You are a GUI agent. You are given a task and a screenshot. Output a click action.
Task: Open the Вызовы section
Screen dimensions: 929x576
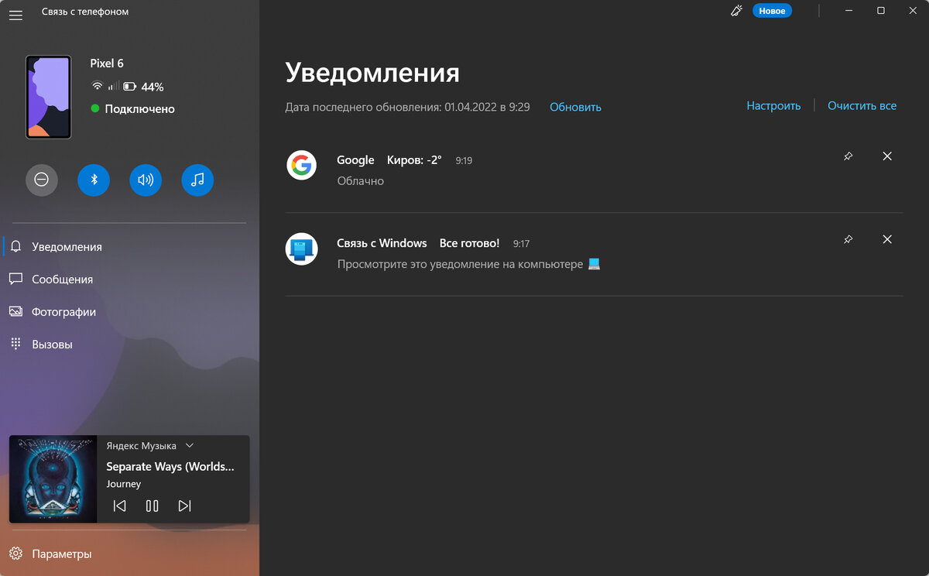[130, 345]
